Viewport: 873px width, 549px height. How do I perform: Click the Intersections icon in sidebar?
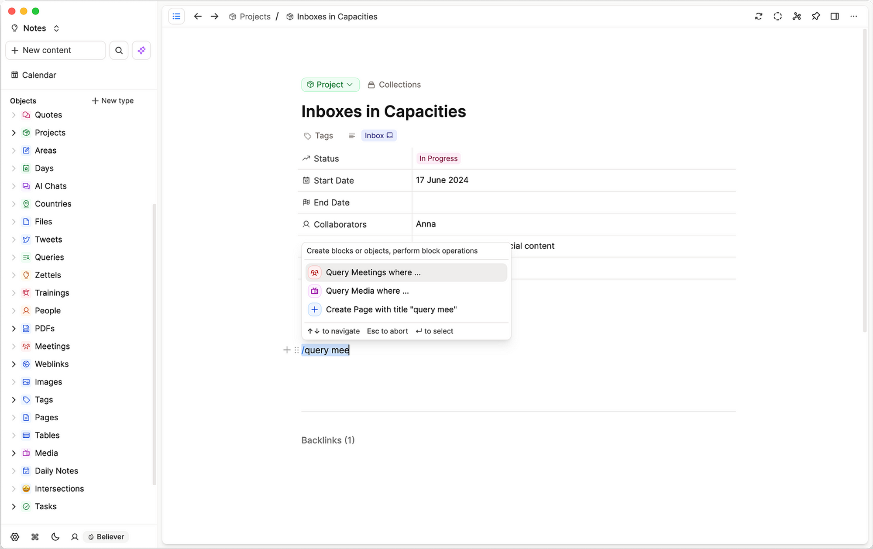pyautogui.click(x=26, y=488)
